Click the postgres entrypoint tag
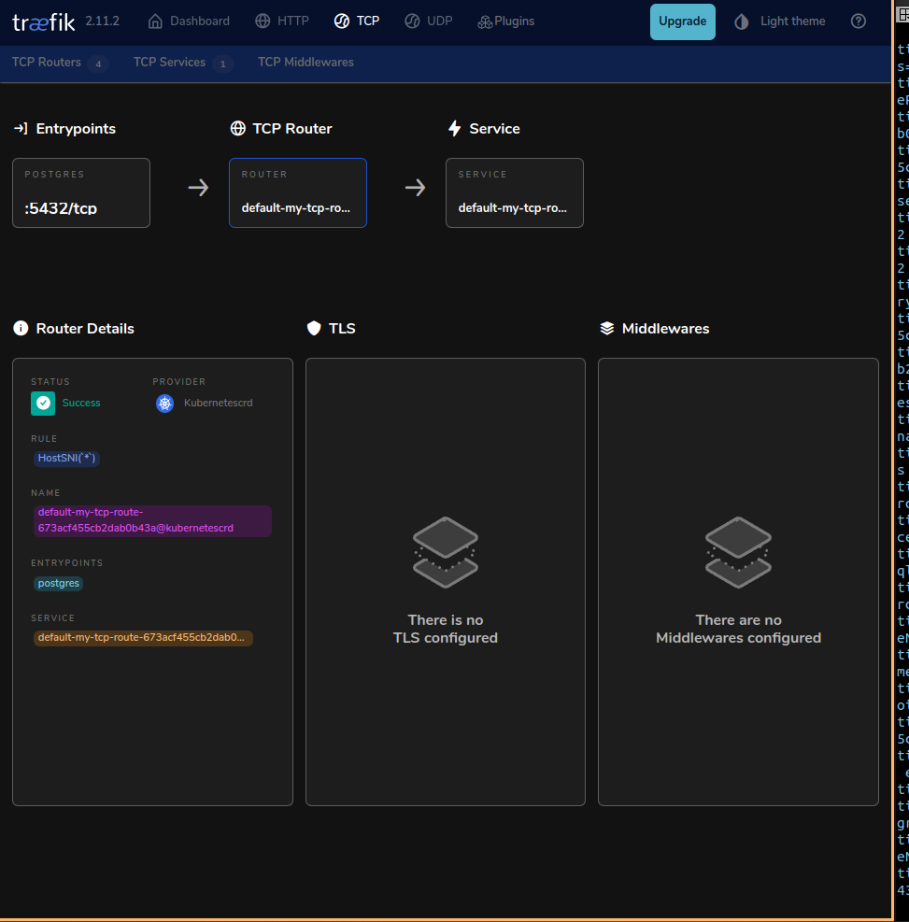 coord(59,583)
